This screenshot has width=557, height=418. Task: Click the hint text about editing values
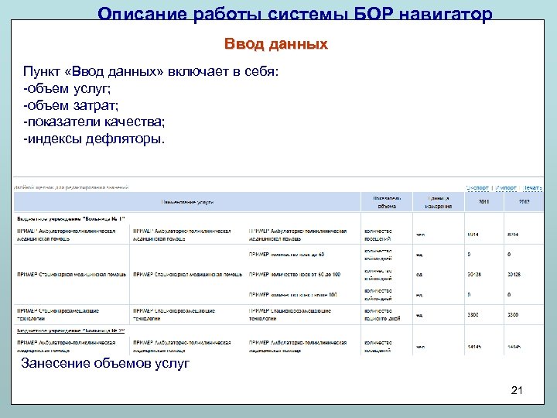click(x=71, y=187)
